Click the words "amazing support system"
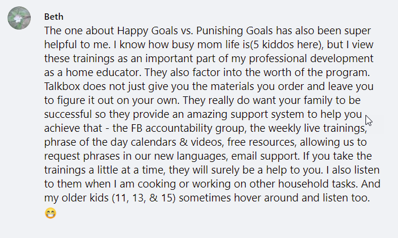398x238 pixels. 245,114
